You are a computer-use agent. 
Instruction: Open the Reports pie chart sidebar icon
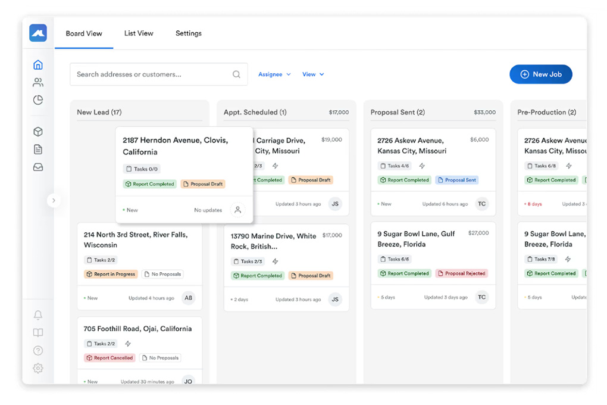click(38, 100)
